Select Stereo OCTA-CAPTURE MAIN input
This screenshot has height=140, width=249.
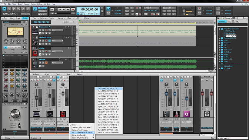click(x=109, y=133)
